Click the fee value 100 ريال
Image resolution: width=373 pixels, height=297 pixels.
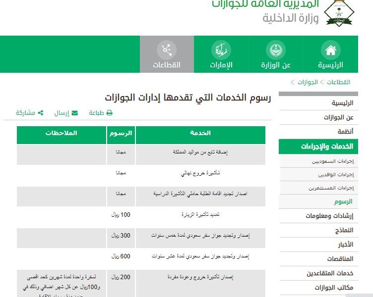pyautogui.click(x=121, y=215)
